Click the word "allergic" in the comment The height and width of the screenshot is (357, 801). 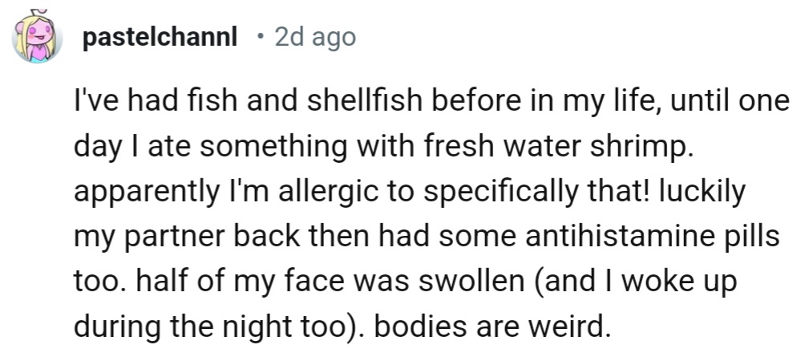tap(279, 194)
